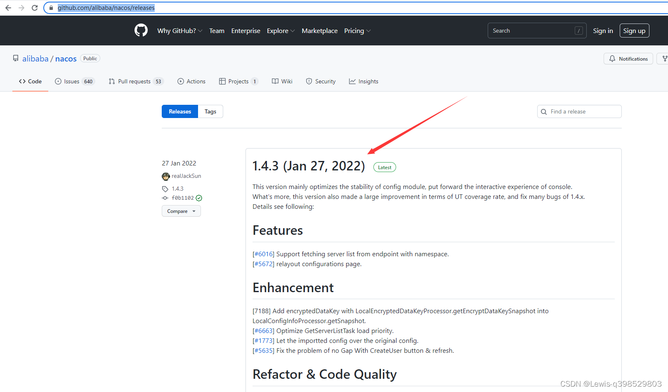Click the browser back arrow
The width and height of the screenshot is (668, 392).
point(8,8)
